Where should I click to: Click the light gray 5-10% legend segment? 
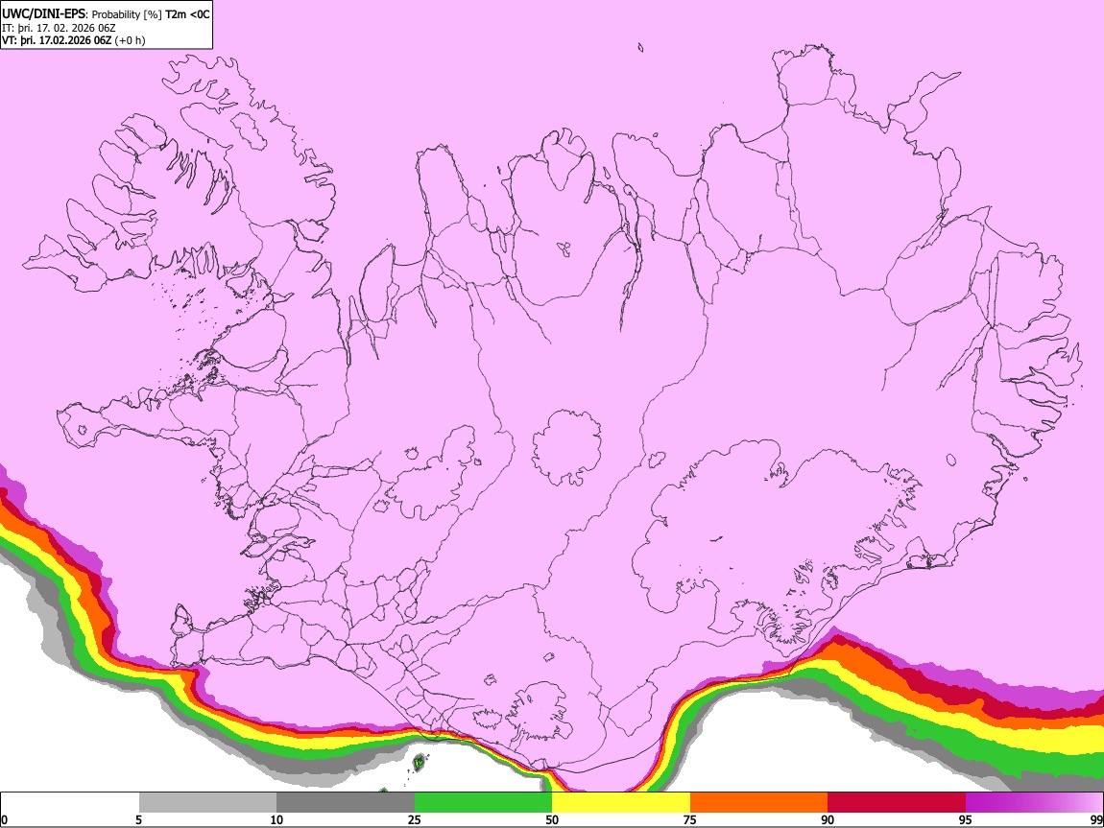[207, 803]
